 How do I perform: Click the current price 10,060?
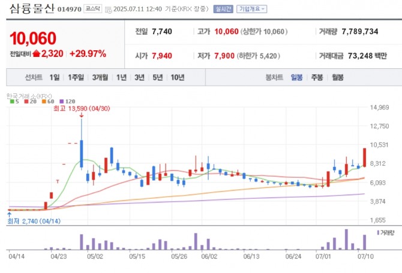(x=33, y=38)
